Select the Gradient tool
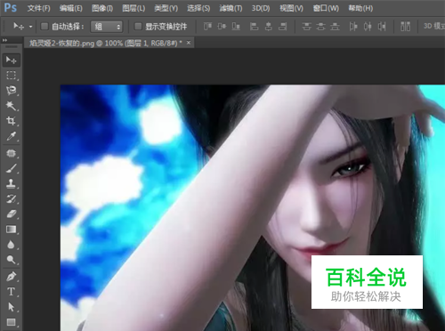This screenshot has height=331, width=445. 12,230
